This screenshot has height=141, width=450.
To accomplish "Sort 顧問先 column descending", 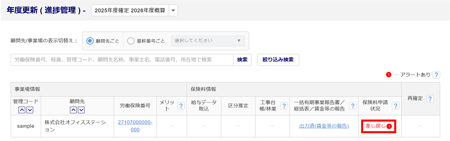I will tap(81, 110).
